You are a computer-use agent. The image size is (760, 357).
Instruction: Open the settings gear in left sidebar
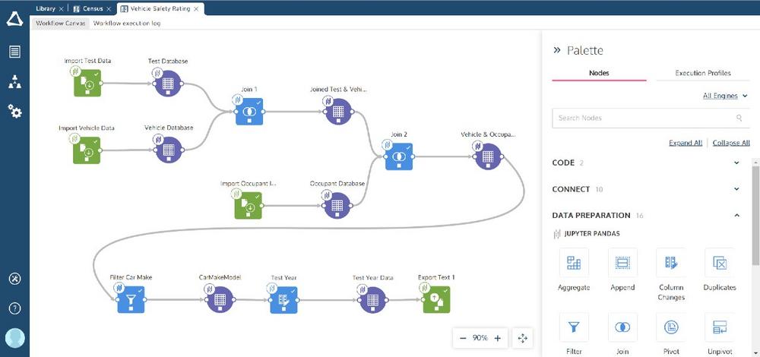tap(15, 112)
